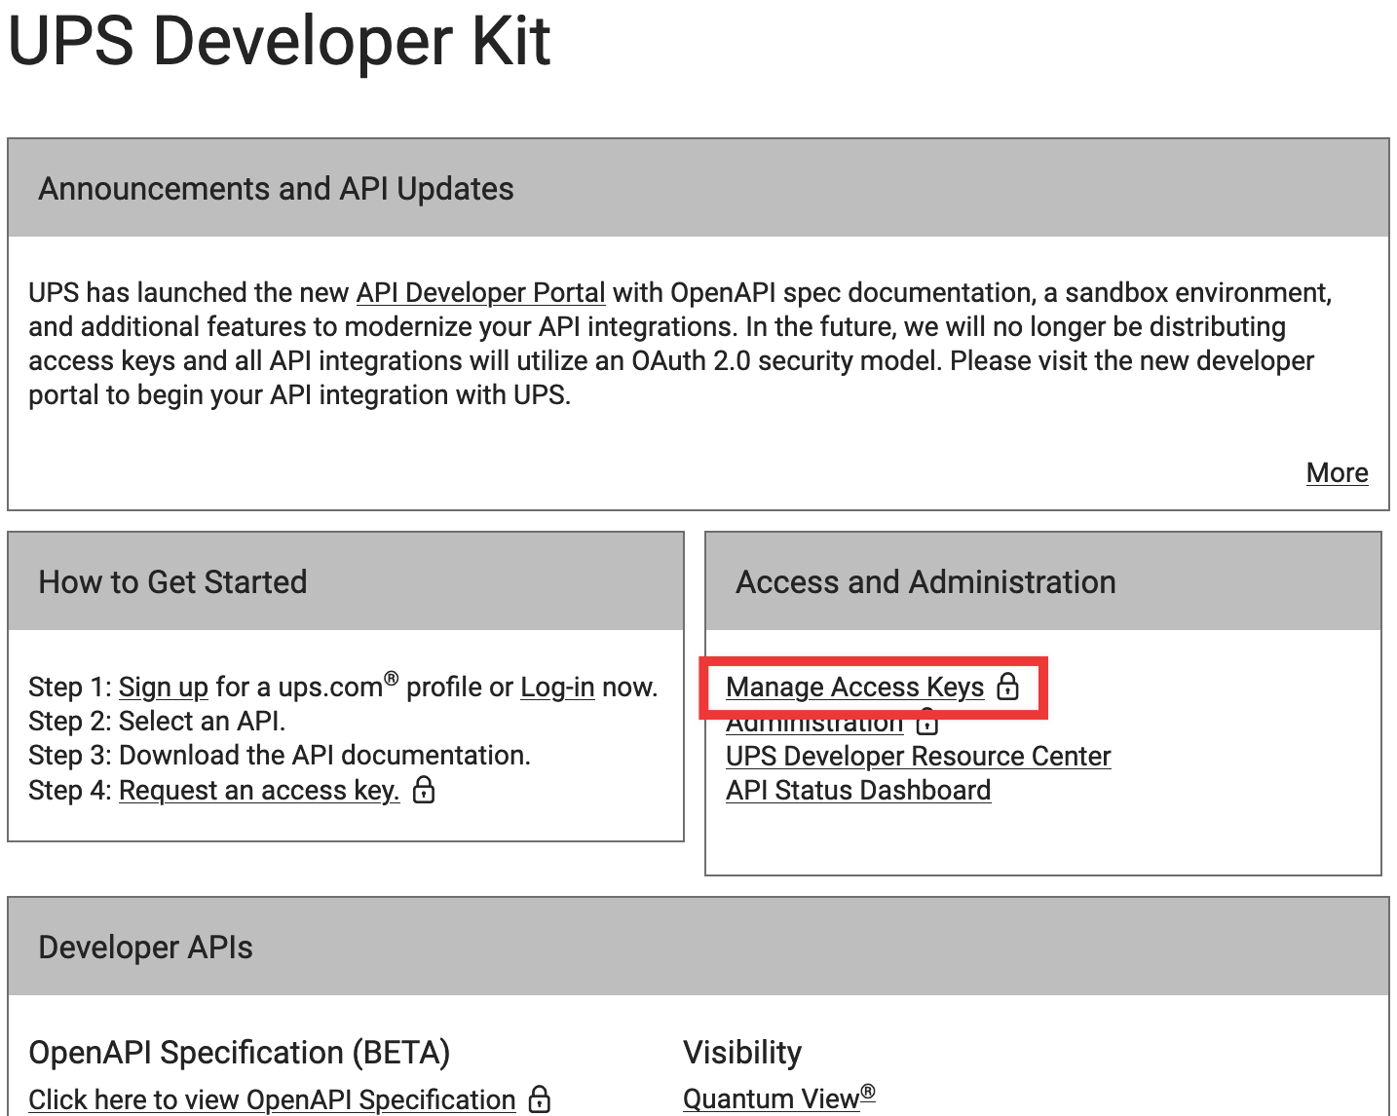Screen dimensions: 1397x1116
Task: Click lock icon next to Request an access key
Action: (x=424, y=789)
